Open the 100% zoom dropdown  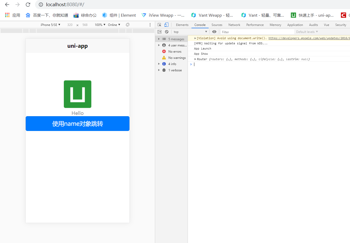click(x=100, y=25)
